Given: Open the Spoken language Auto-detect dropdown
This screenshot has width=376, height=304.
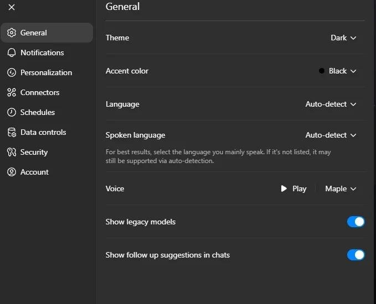Looking at the screenshot, I should [x=331, y=135].
